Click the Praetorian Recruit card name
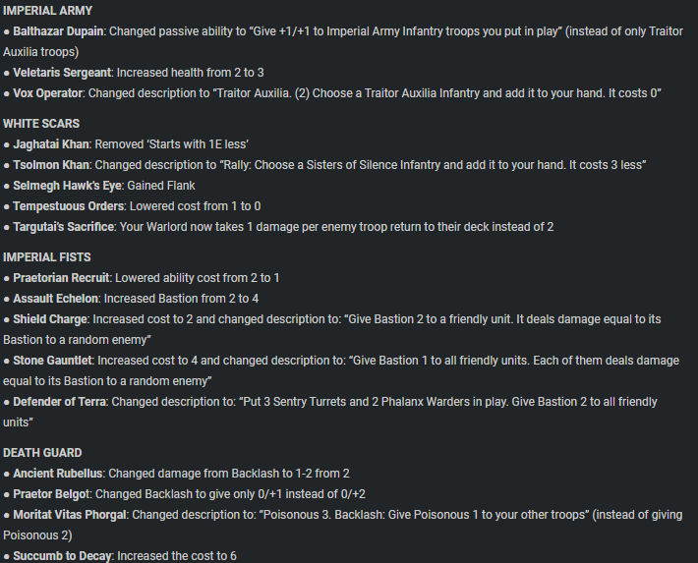 click(61, 278)
